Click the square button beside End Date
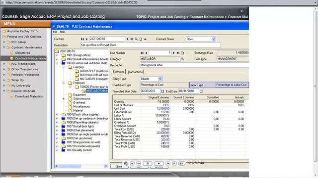The width and height of the screenshot is (318, 178). point(201,91)
